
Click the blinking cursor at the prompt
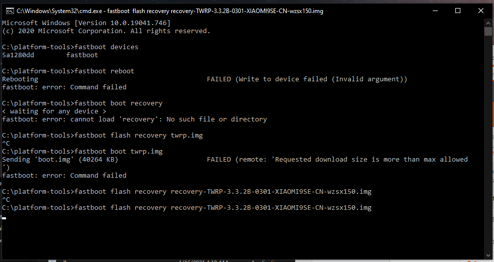tap(4, 218)
